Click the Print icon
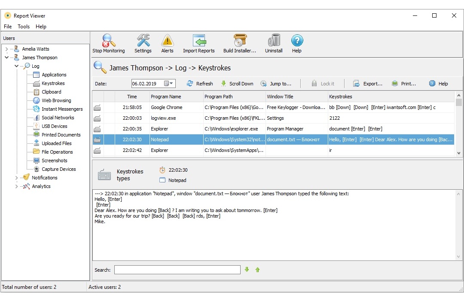This screenshot has width=464, height=303. point(403,83)
